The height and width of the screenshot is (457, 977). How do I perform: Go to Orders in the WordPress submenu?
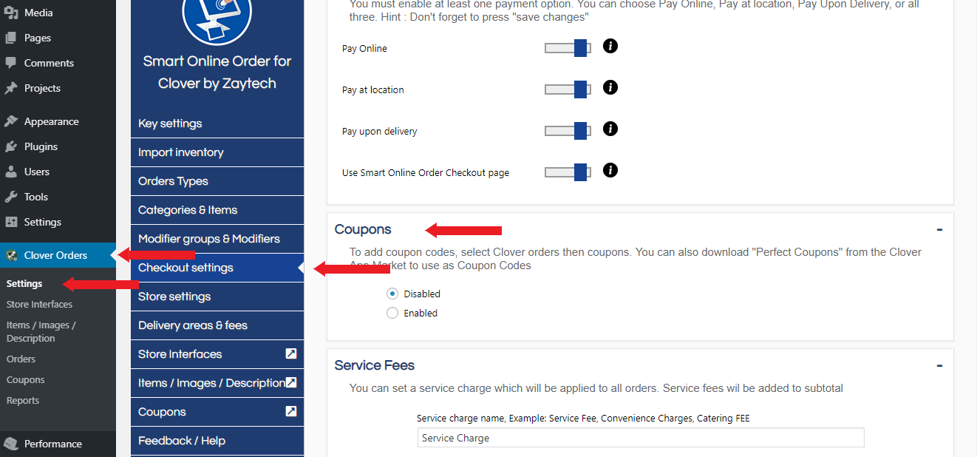click(21, 359)
